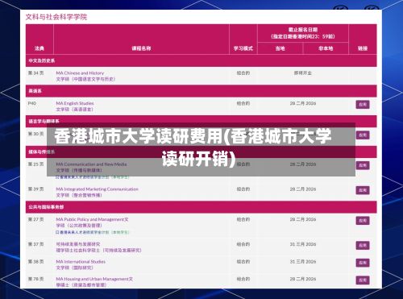
Task: Click the P40 code cell
Action: pyautogui.click(x=31, y=103)
